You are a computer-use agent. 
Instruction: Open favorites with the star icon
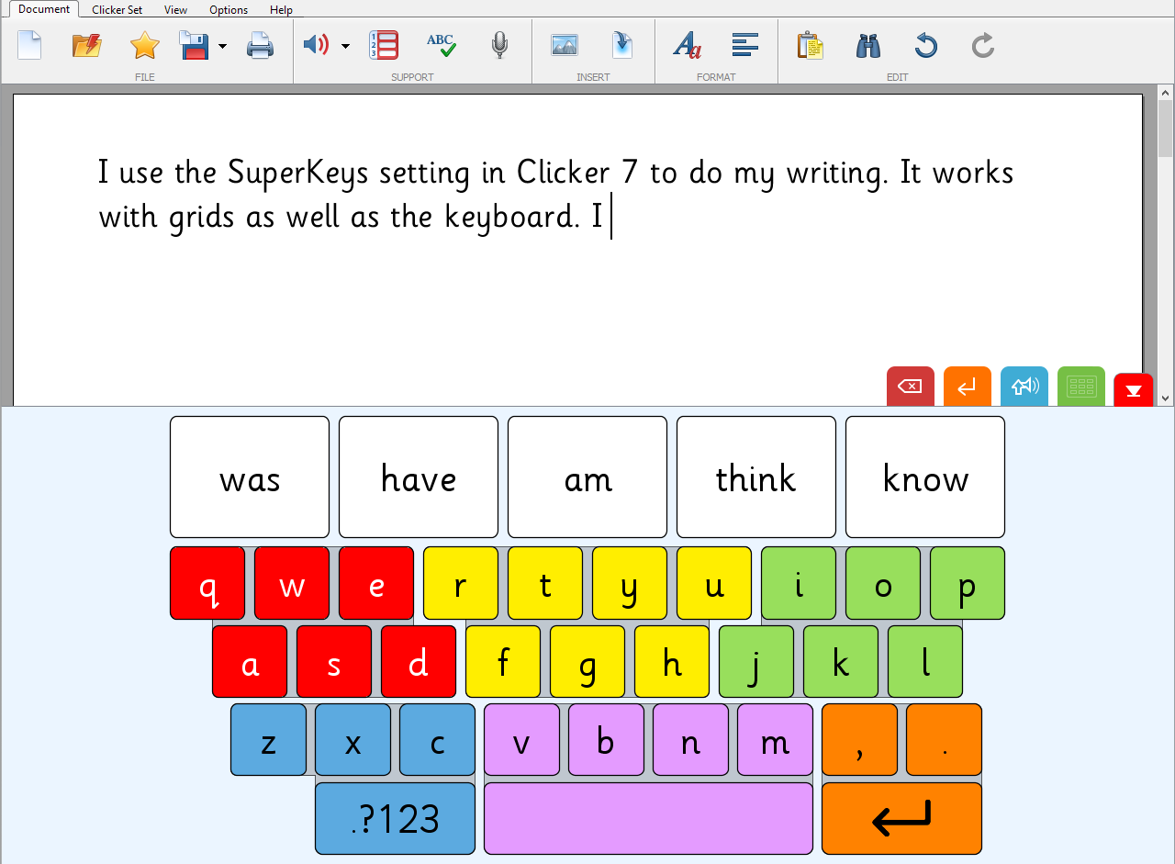click(145, 45)
